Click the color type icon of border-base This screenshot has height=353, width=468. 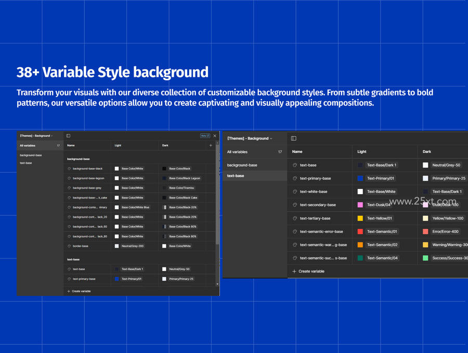click(69, 246)
